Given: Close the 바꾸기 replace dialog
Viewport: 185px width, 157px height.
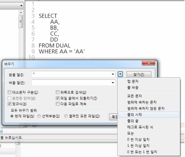Looking at the screenshot, I should (x=149, y=63).
